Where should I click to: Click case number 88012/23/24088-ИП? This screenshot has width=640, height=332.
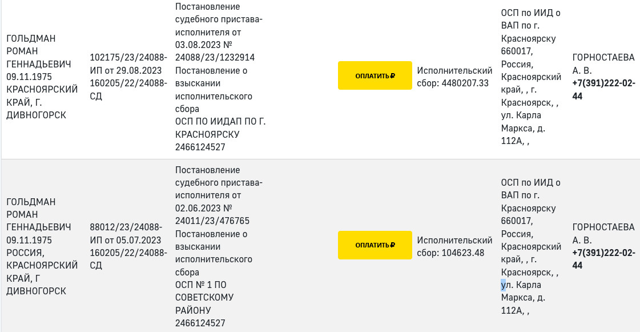[x=126, y=227]
